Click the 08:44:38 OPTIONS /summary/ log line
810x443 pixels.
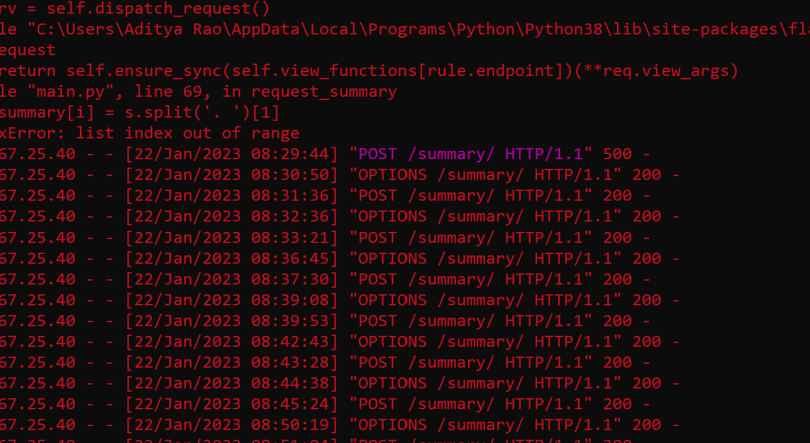click(x=340, y=383)
